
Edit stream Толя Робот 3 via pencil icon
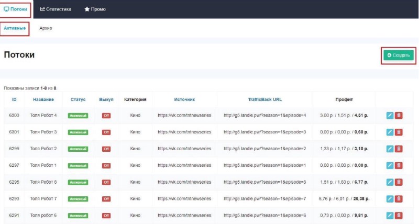point(389,132)
